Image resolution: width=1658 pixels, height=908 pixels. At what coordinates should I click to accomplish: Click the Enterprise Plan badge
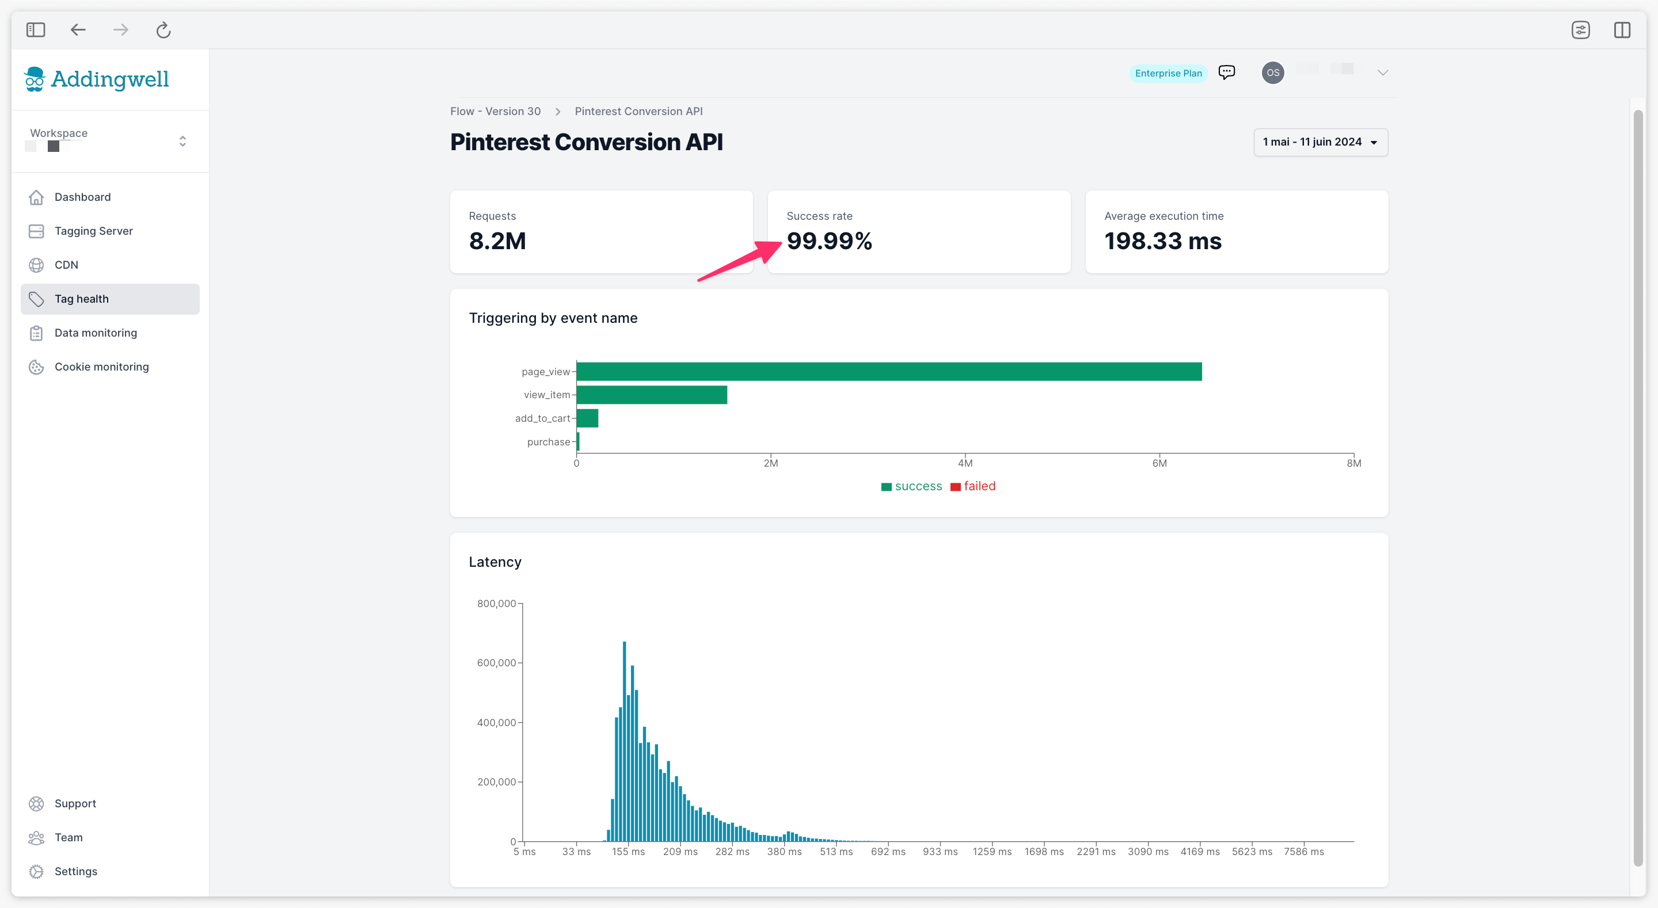click(x=1168, y=73)
